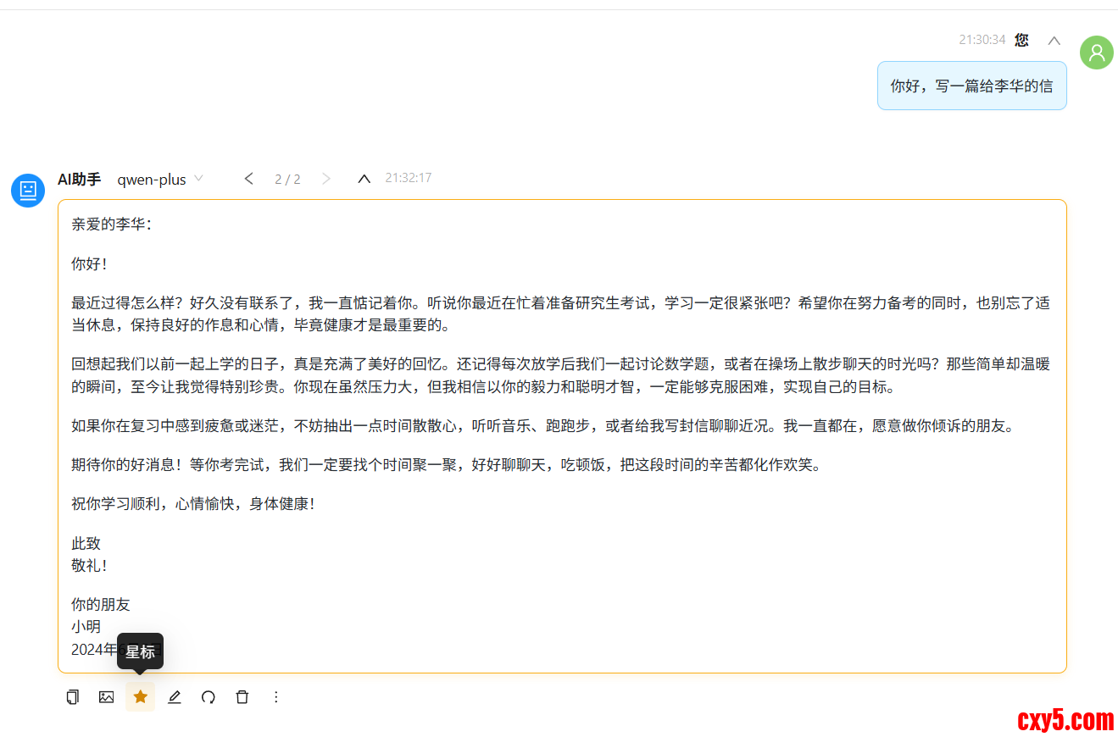Viewport: 1118px width, 737px height.
Task: Click the 2 / 2 version counter
Action: pos(287,179)
